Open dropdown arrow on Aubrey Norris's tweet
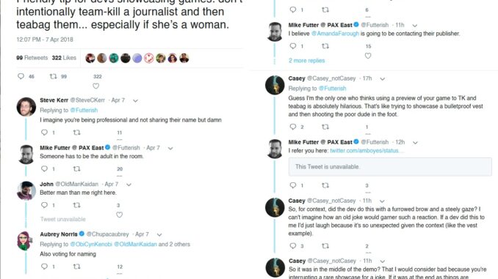498x279 pixels. click(159, 234)
